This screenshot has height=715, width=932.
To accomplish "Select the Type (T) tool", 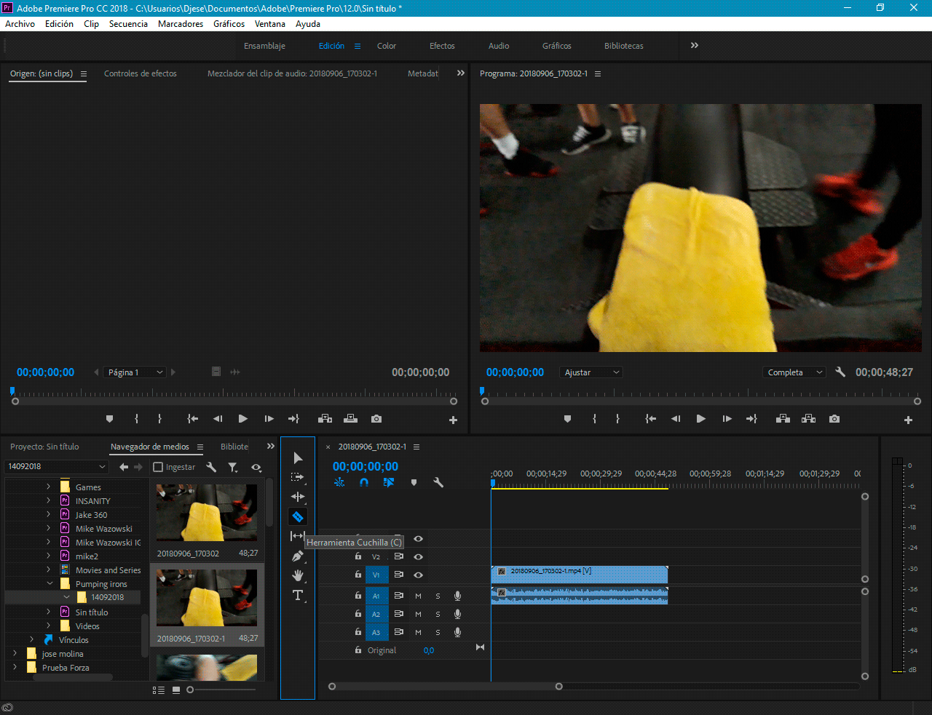I will point(298,595).
